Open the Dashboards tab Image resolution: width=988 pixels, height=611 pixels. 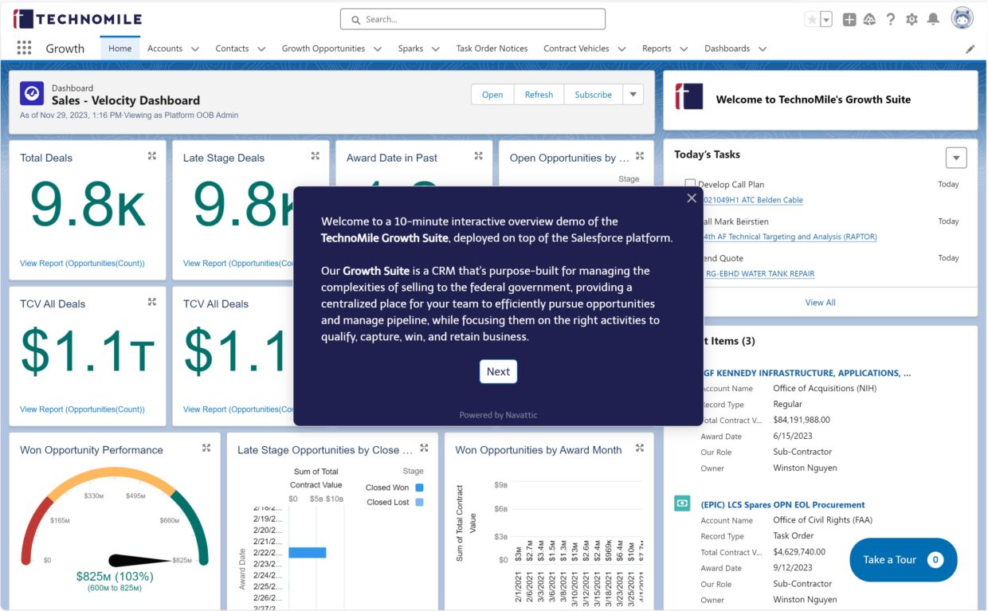[727, 49]
